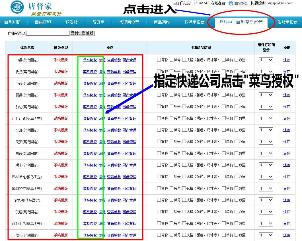Click 保存 link in 邮政小包 row
The width and height of the screenshot is (302, 241).
[286, 224]
